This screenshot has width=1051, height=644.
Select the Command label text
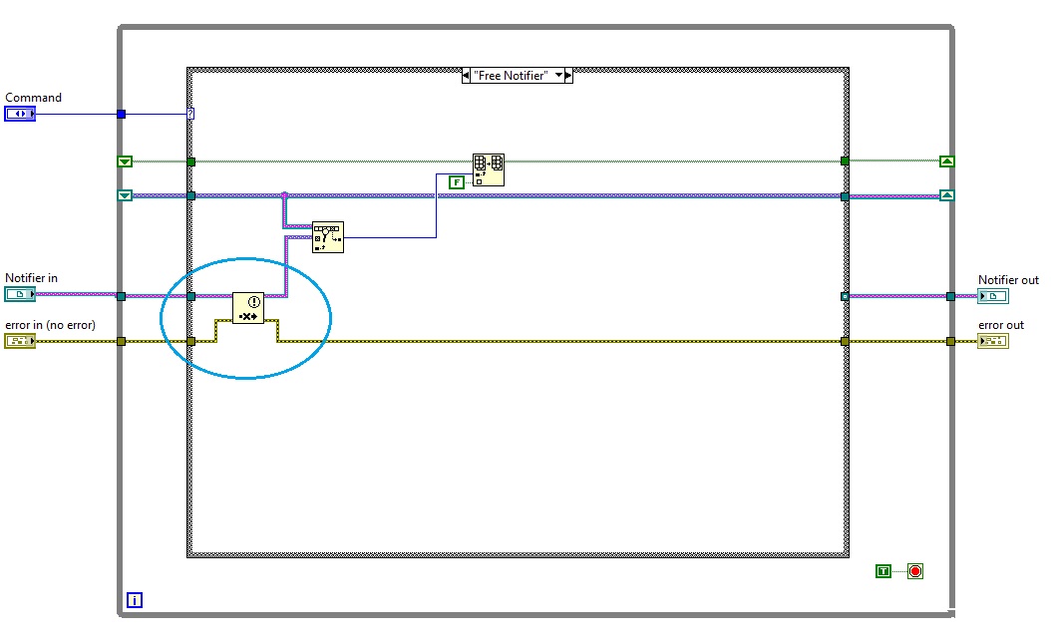click(x=33, y=98)
